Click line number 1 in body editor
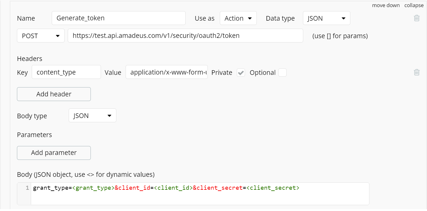The image size is (427, 211). 27,188
